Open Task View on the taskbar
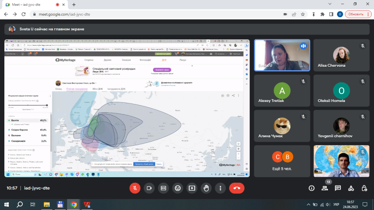The height and width of the screenshot is (210, 374). (x=33, y=205)
